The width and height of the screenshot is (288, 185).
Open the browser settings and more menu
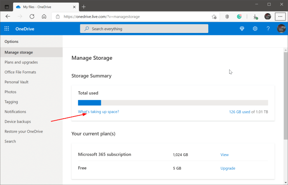(x=280, y=16)
